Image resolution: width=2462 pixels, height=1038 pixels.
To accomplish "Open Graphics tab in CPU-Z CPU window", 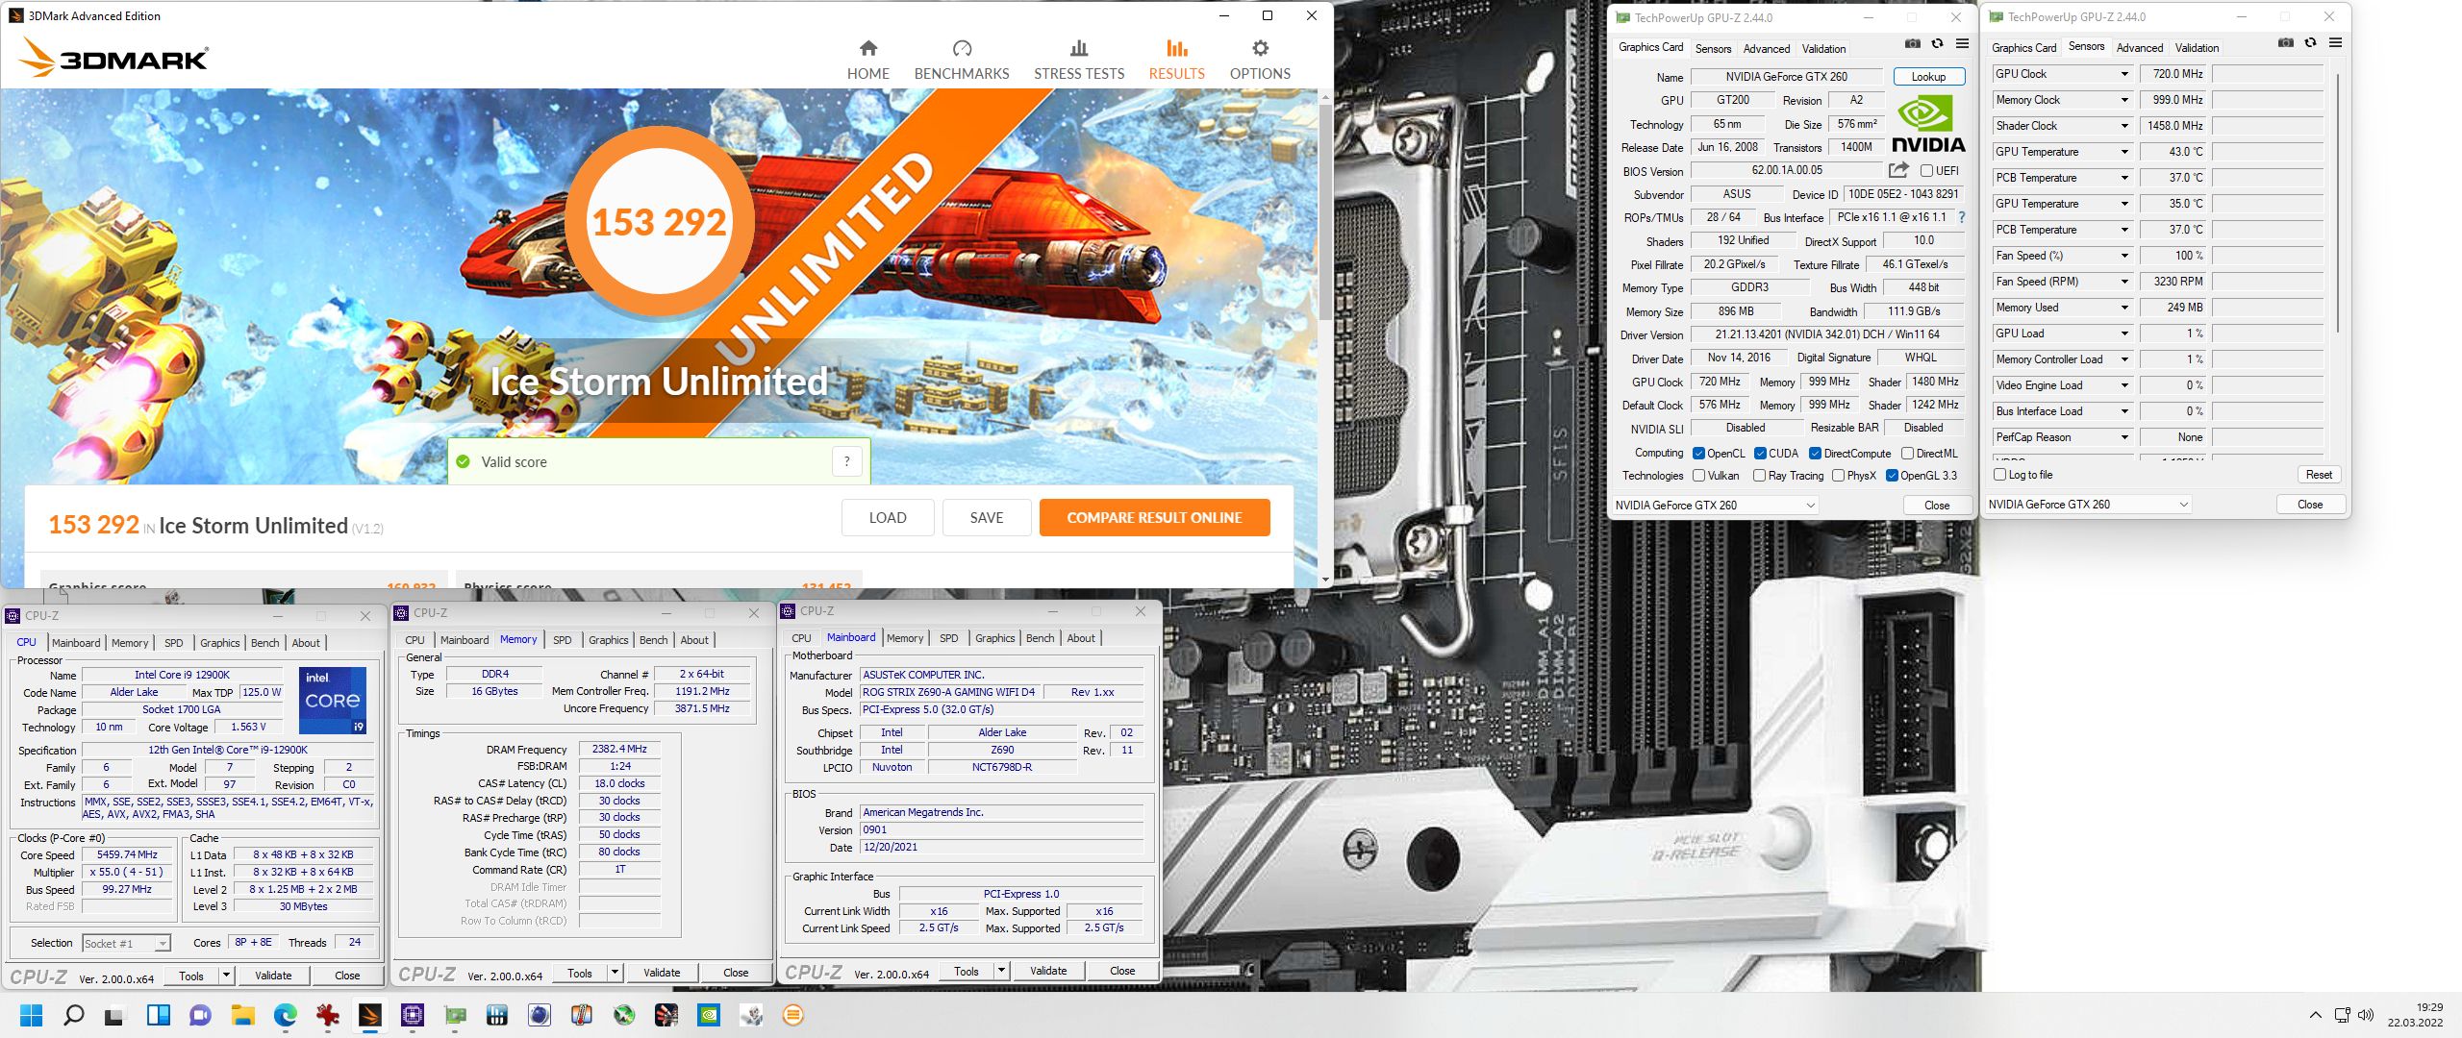I will pyautogui.click(x=220, y=643).
